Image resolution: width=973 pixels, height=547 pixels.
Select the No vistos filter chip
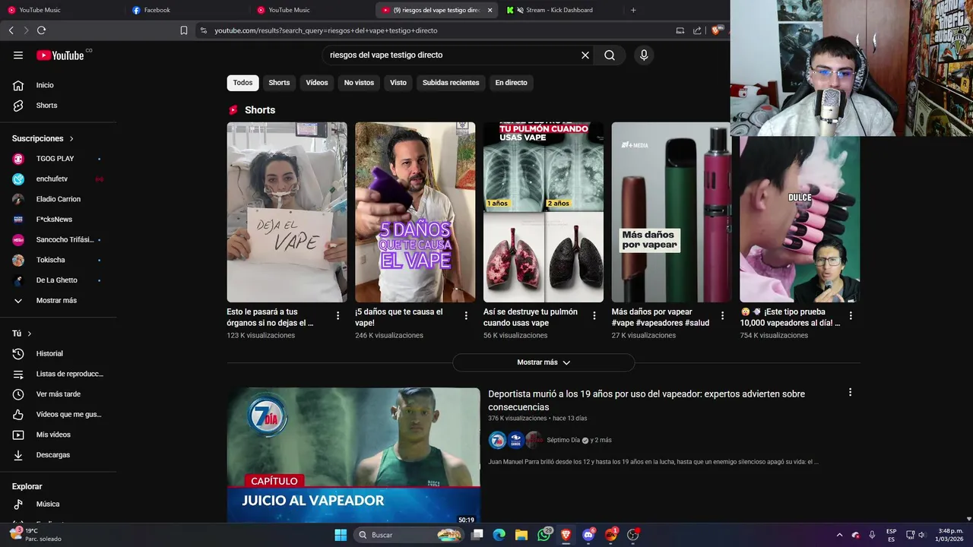(x=359, y=83)
